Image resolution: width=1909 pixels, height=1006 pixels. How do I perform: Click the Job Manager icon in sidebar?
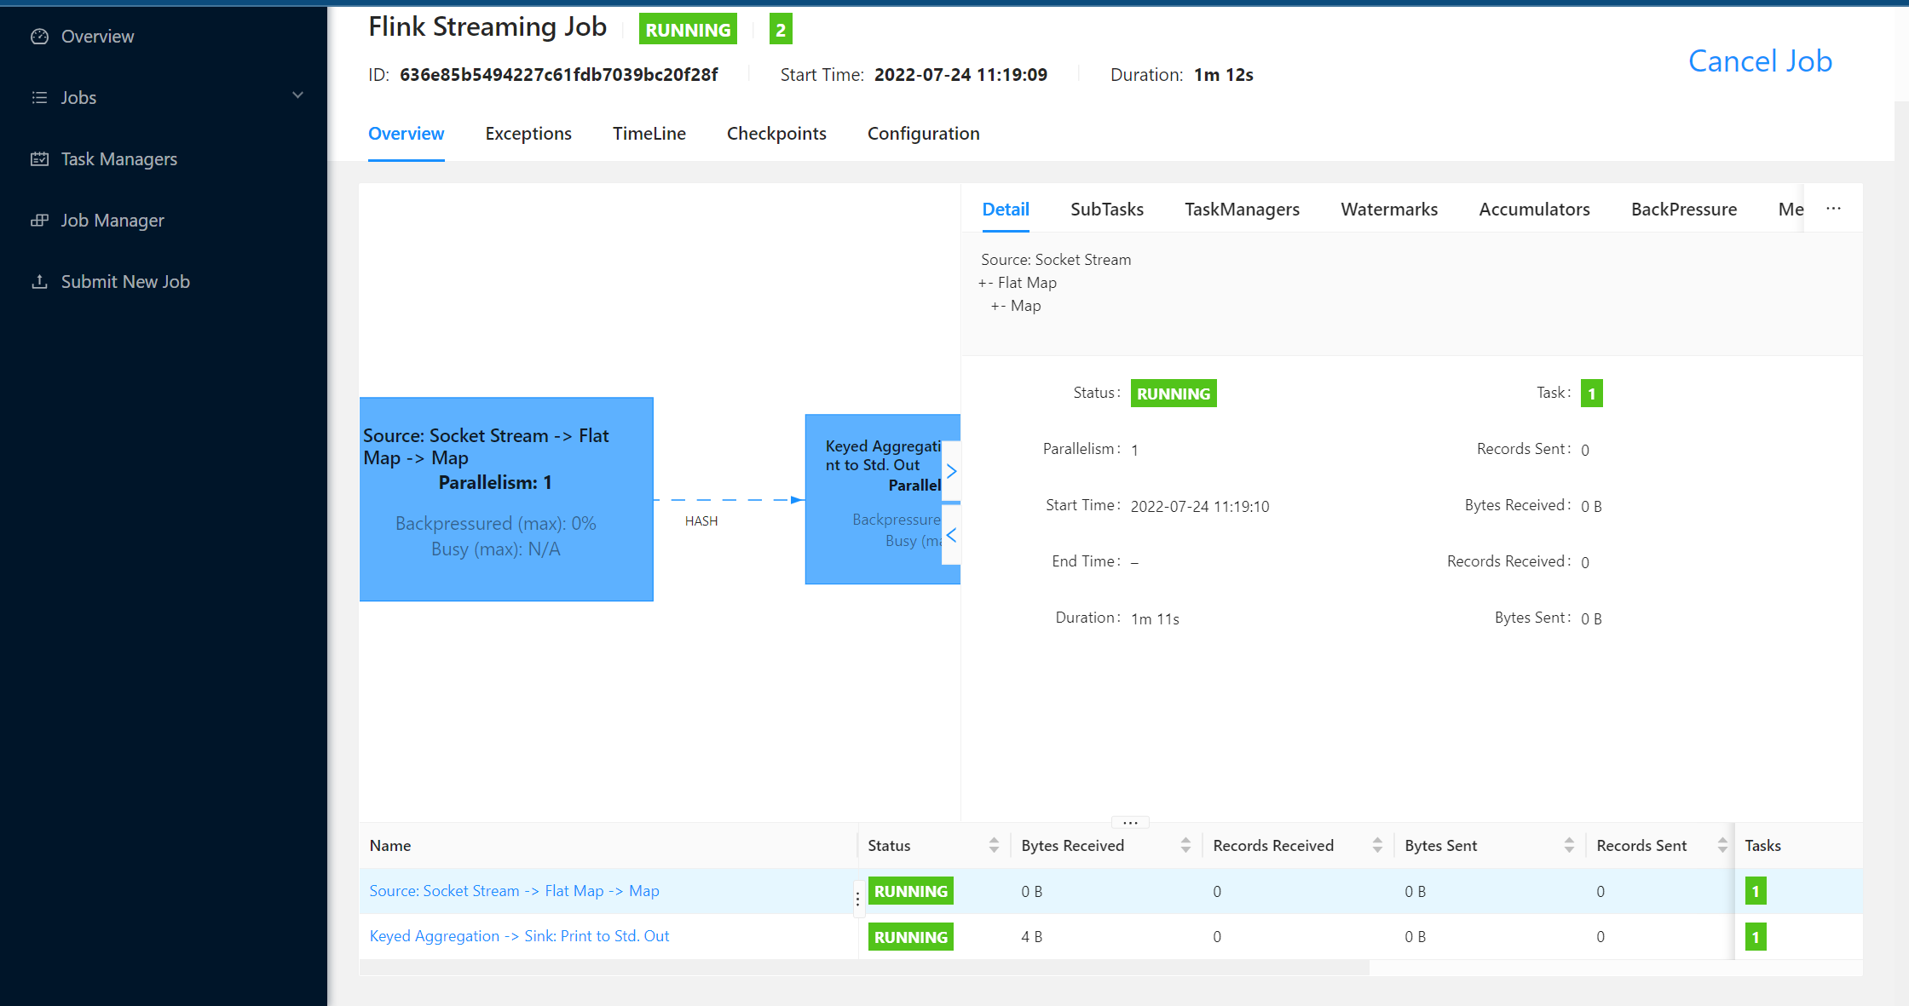click(x=39, y=221)
